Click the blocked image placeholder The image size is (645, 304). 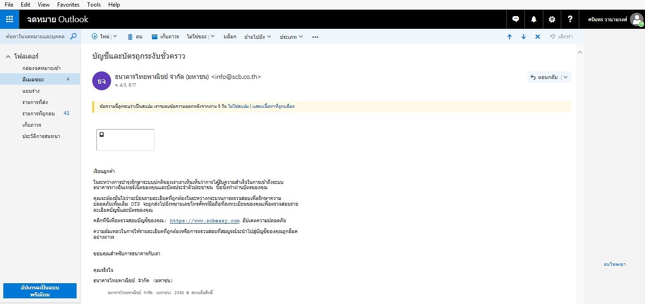coord(125,139)
